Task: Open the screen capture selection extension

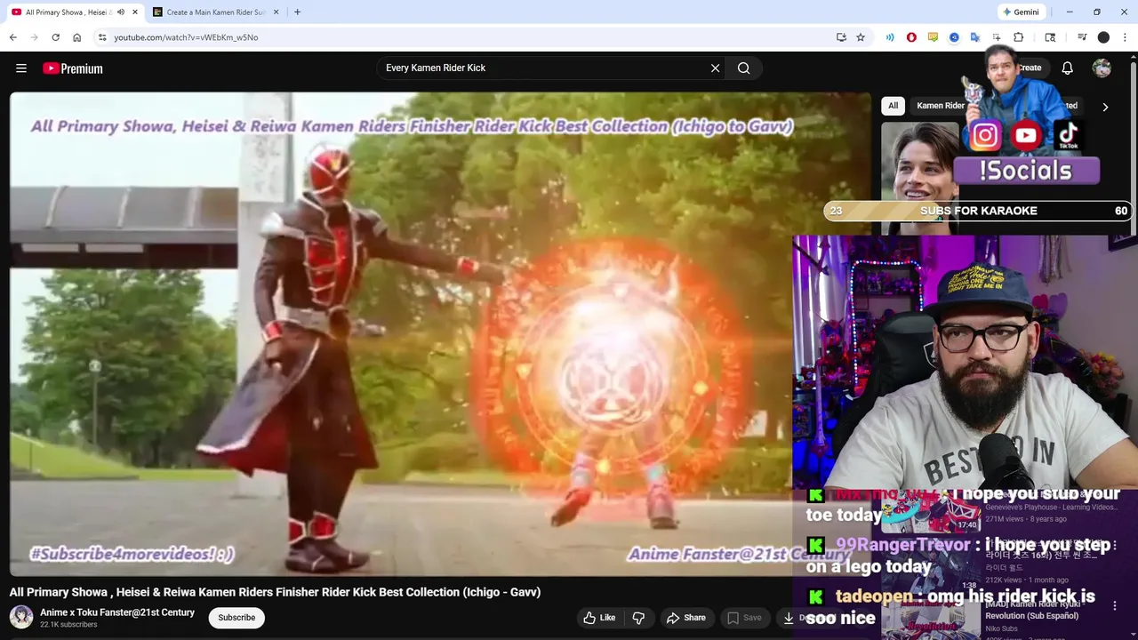Action: [997, 37]
